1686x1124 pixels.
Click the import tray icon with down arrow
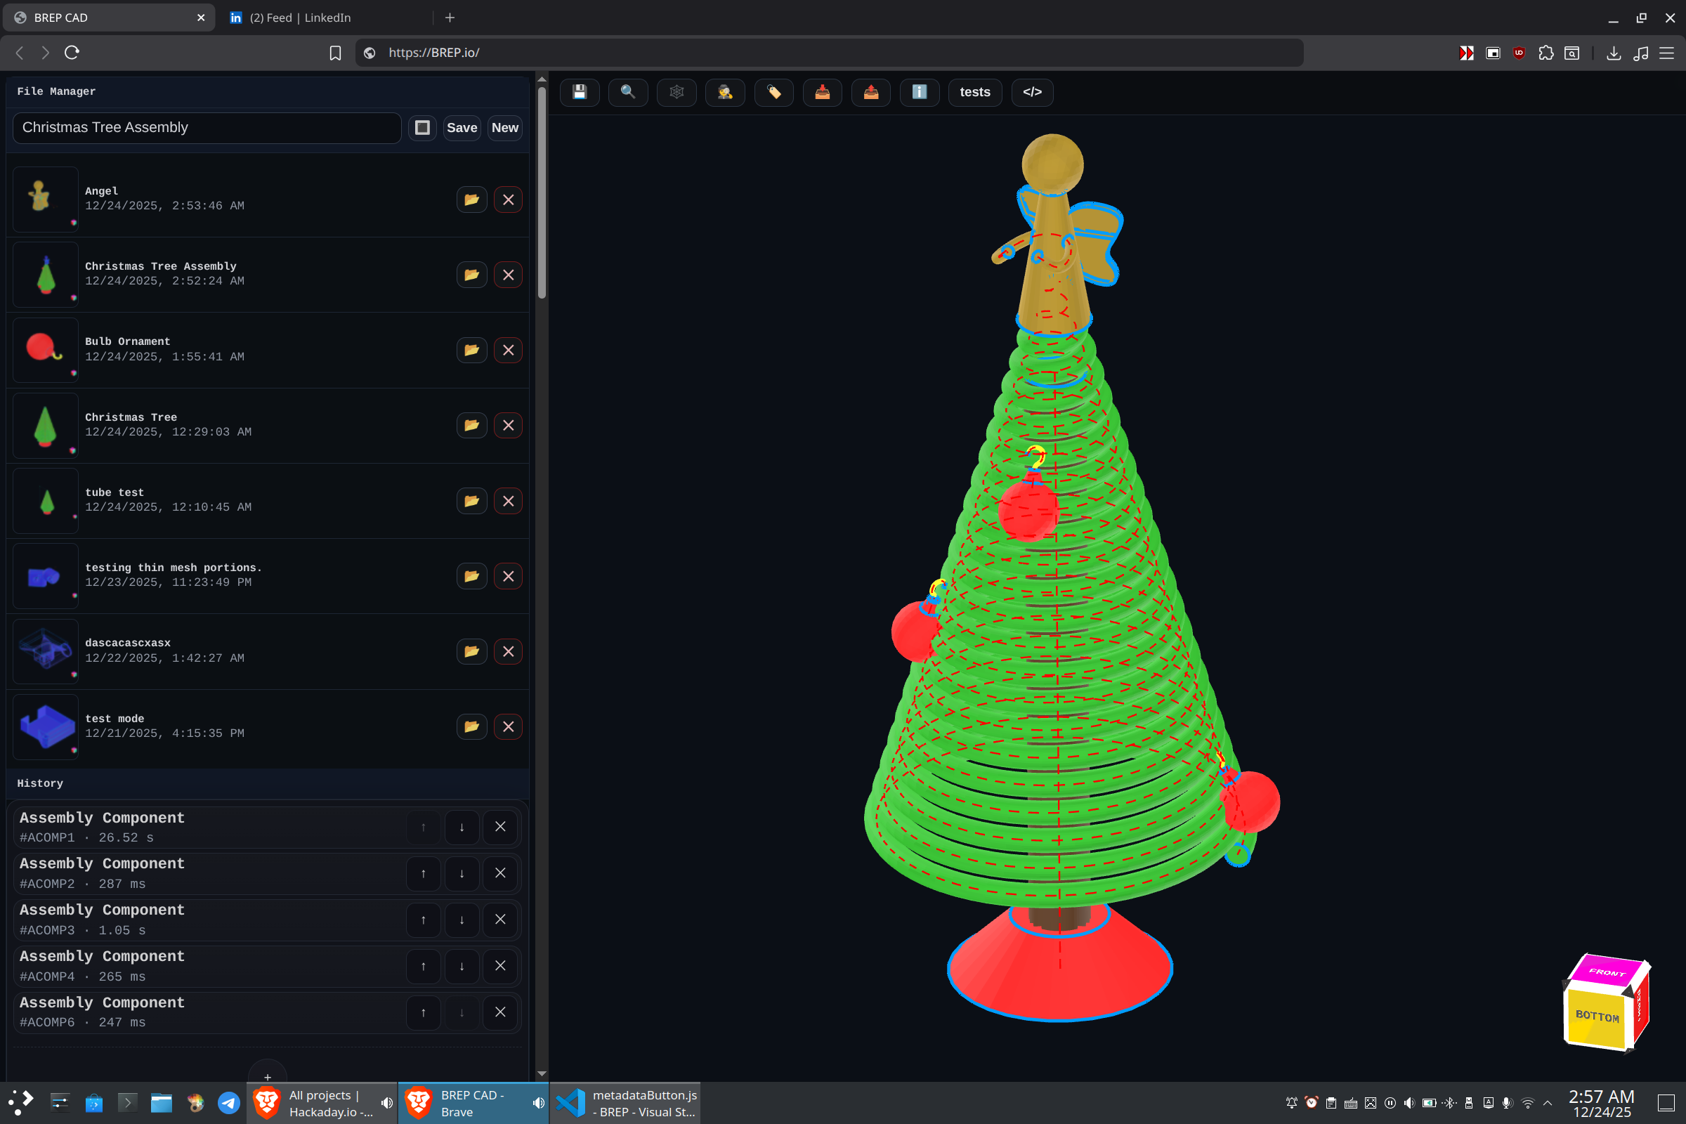pos(821,93)
